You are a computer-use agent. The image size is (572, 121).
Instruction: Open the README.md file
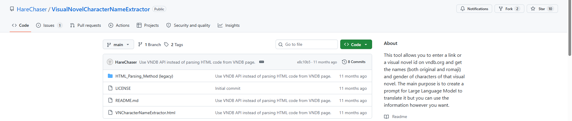(x=127, y=100)
